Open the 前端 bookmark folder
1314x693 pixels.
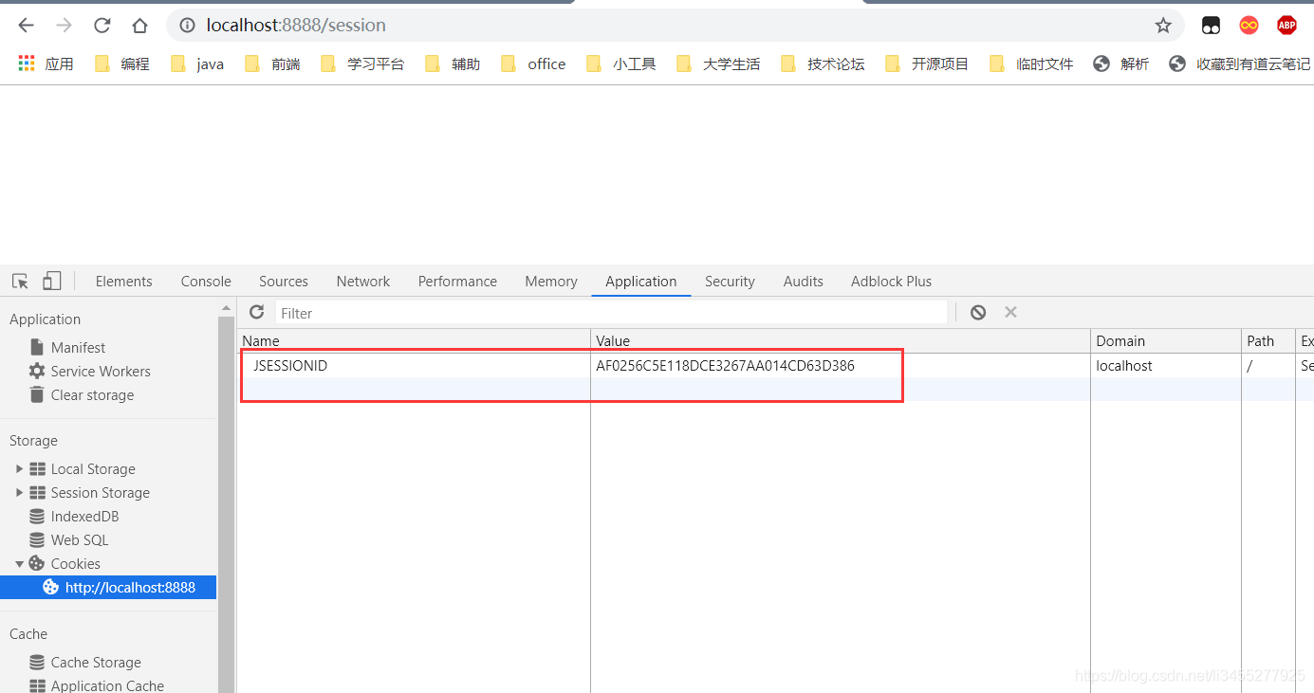pos(272,64)
